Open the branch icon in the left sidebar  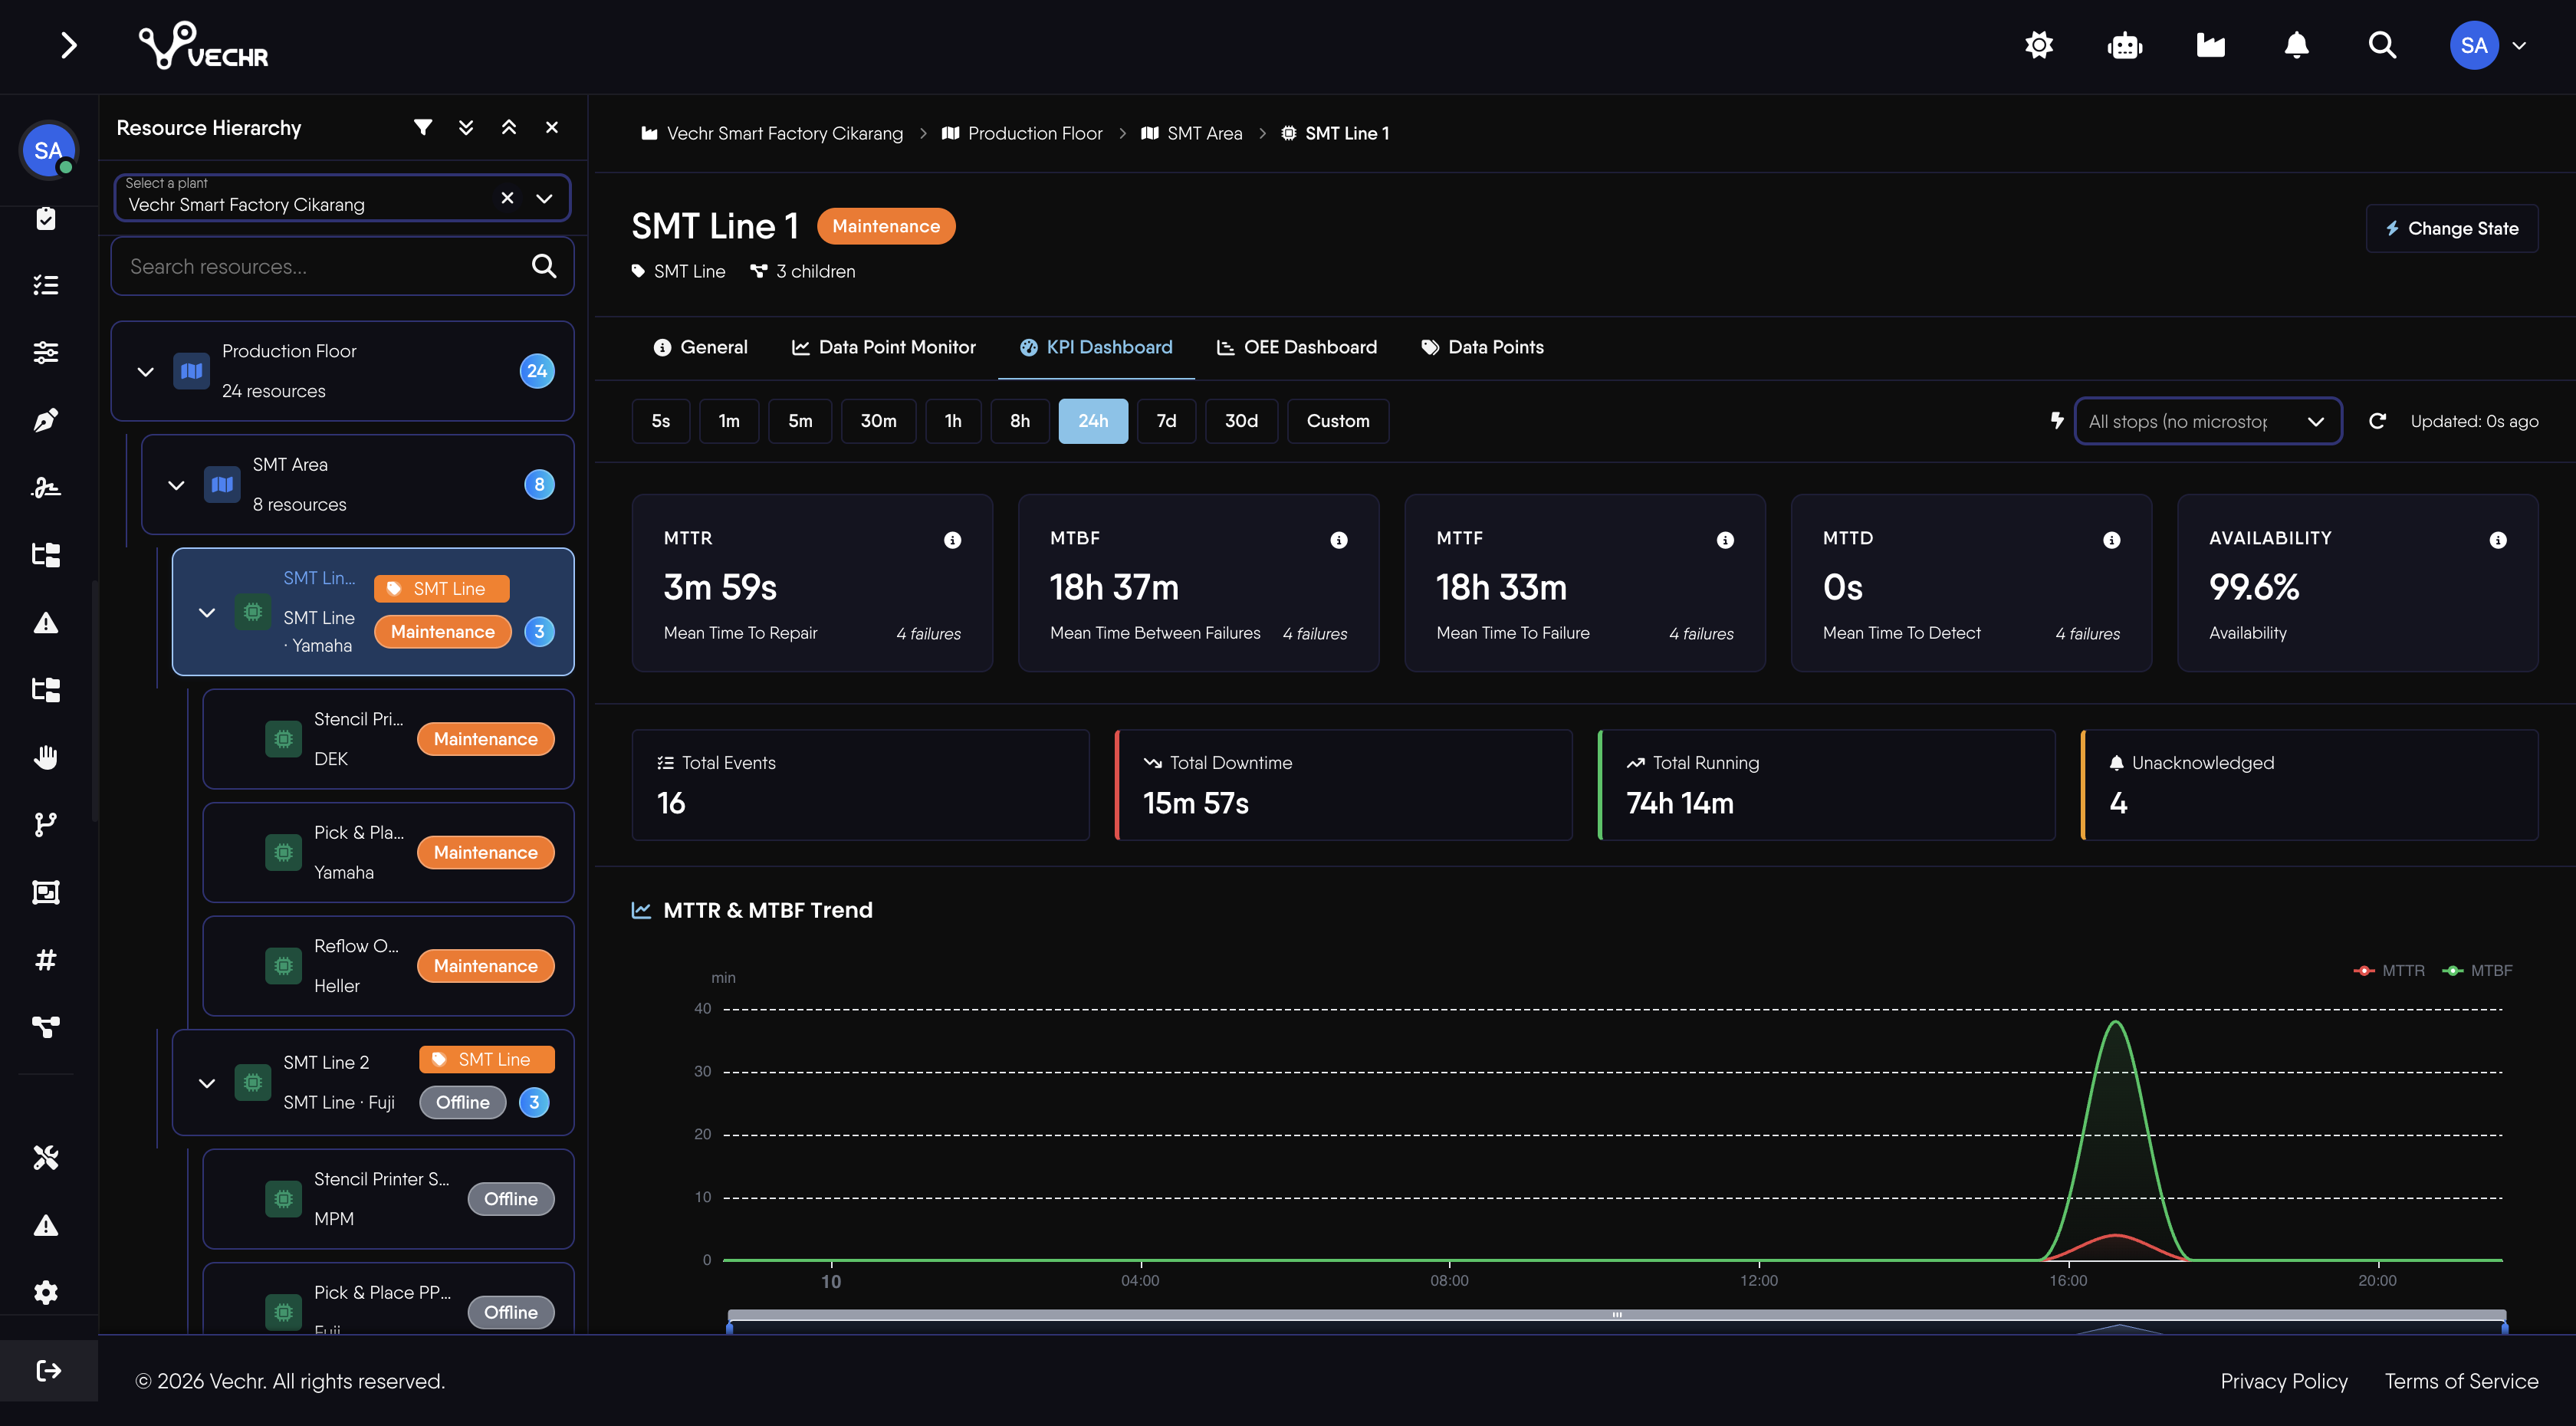(46, 824)
